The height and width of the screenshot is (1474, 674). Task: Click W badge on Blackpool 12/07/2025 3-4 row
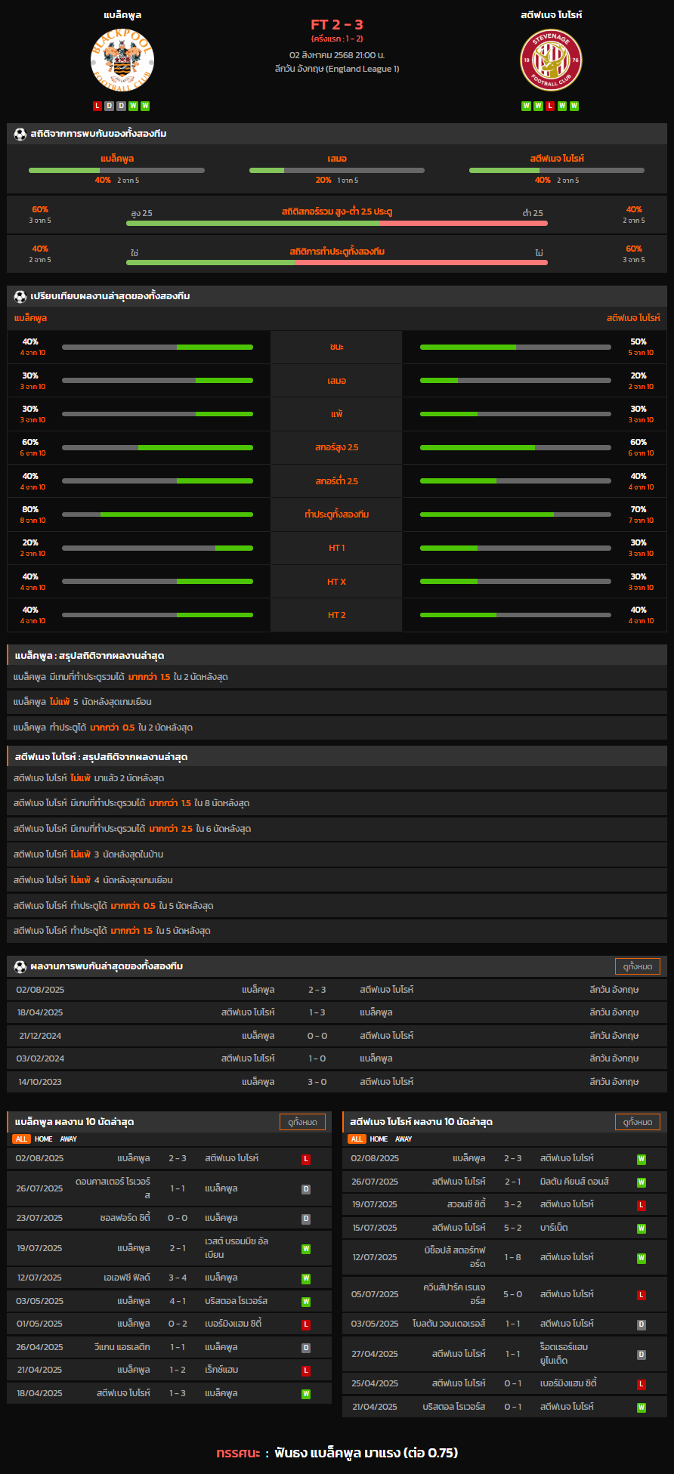pyautogui.click(x=306, y=1278)
